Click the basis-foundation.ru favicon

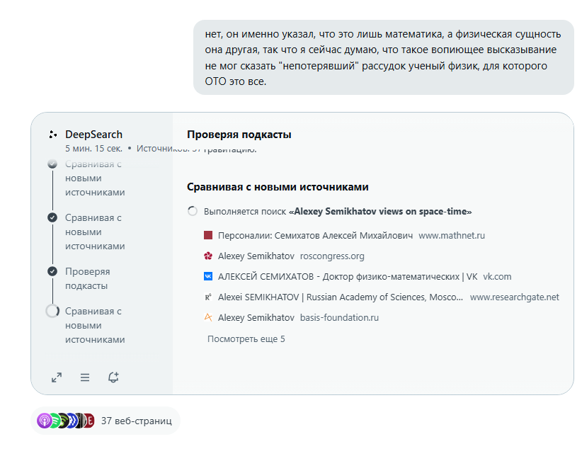click(x=208, y=317)
